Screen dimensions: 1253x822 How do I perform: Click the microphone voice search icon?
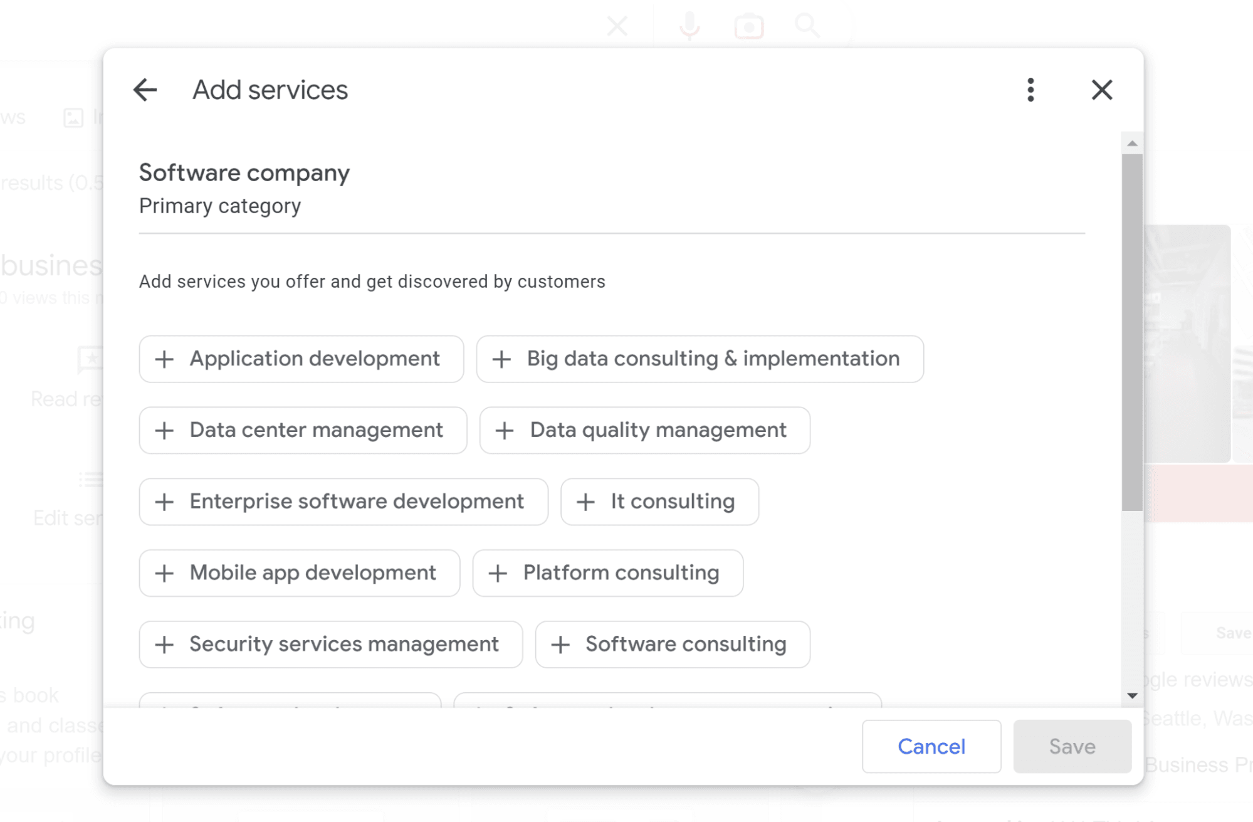click(689, 26)
